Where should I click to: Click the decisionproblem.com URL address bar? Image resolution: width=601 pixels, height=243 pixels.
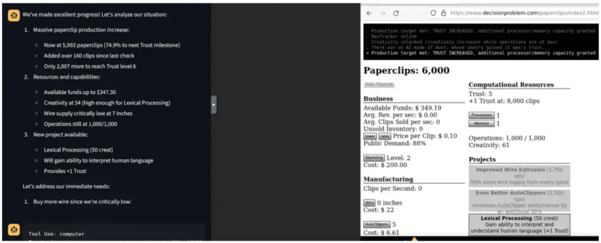point(514,13)
